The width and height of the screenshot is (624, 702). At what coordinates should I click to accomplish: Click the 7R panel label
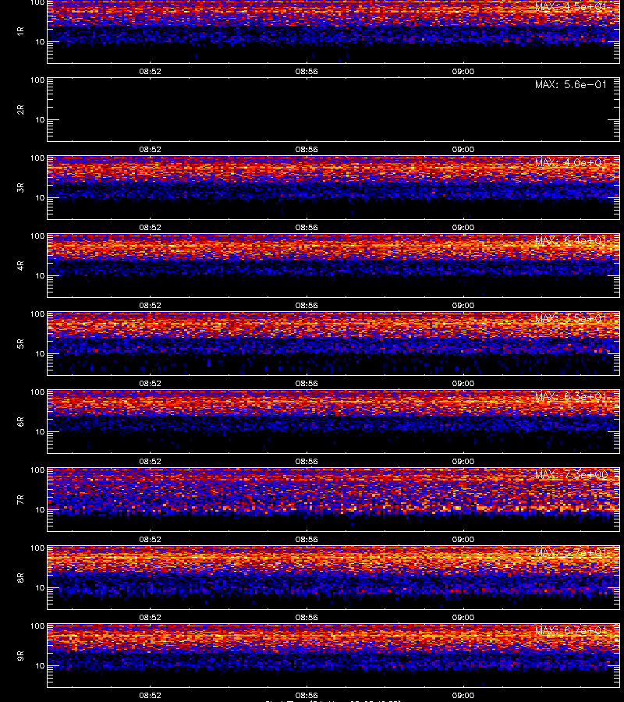coord(20,500)
